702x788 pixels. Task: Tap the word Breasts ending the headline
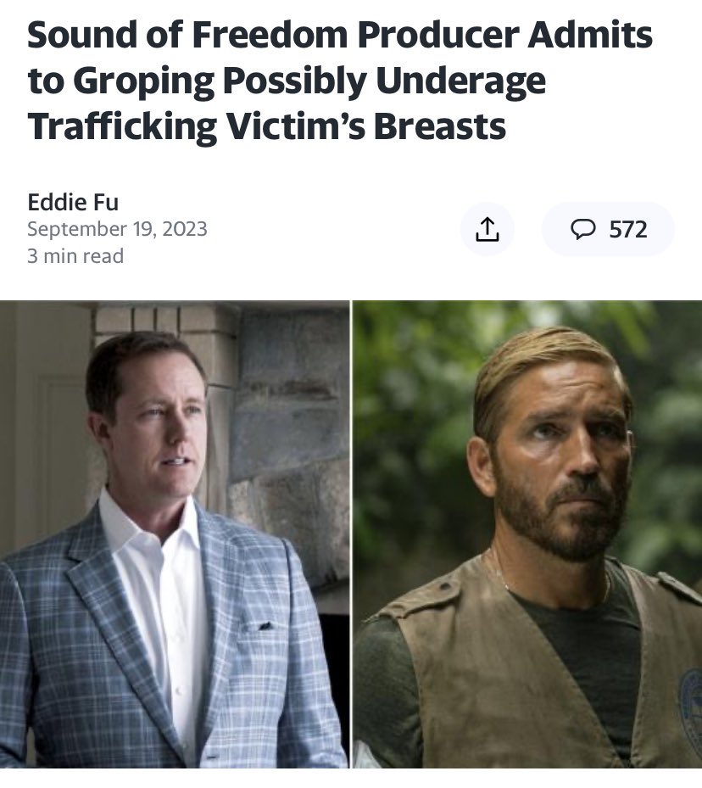439,126
